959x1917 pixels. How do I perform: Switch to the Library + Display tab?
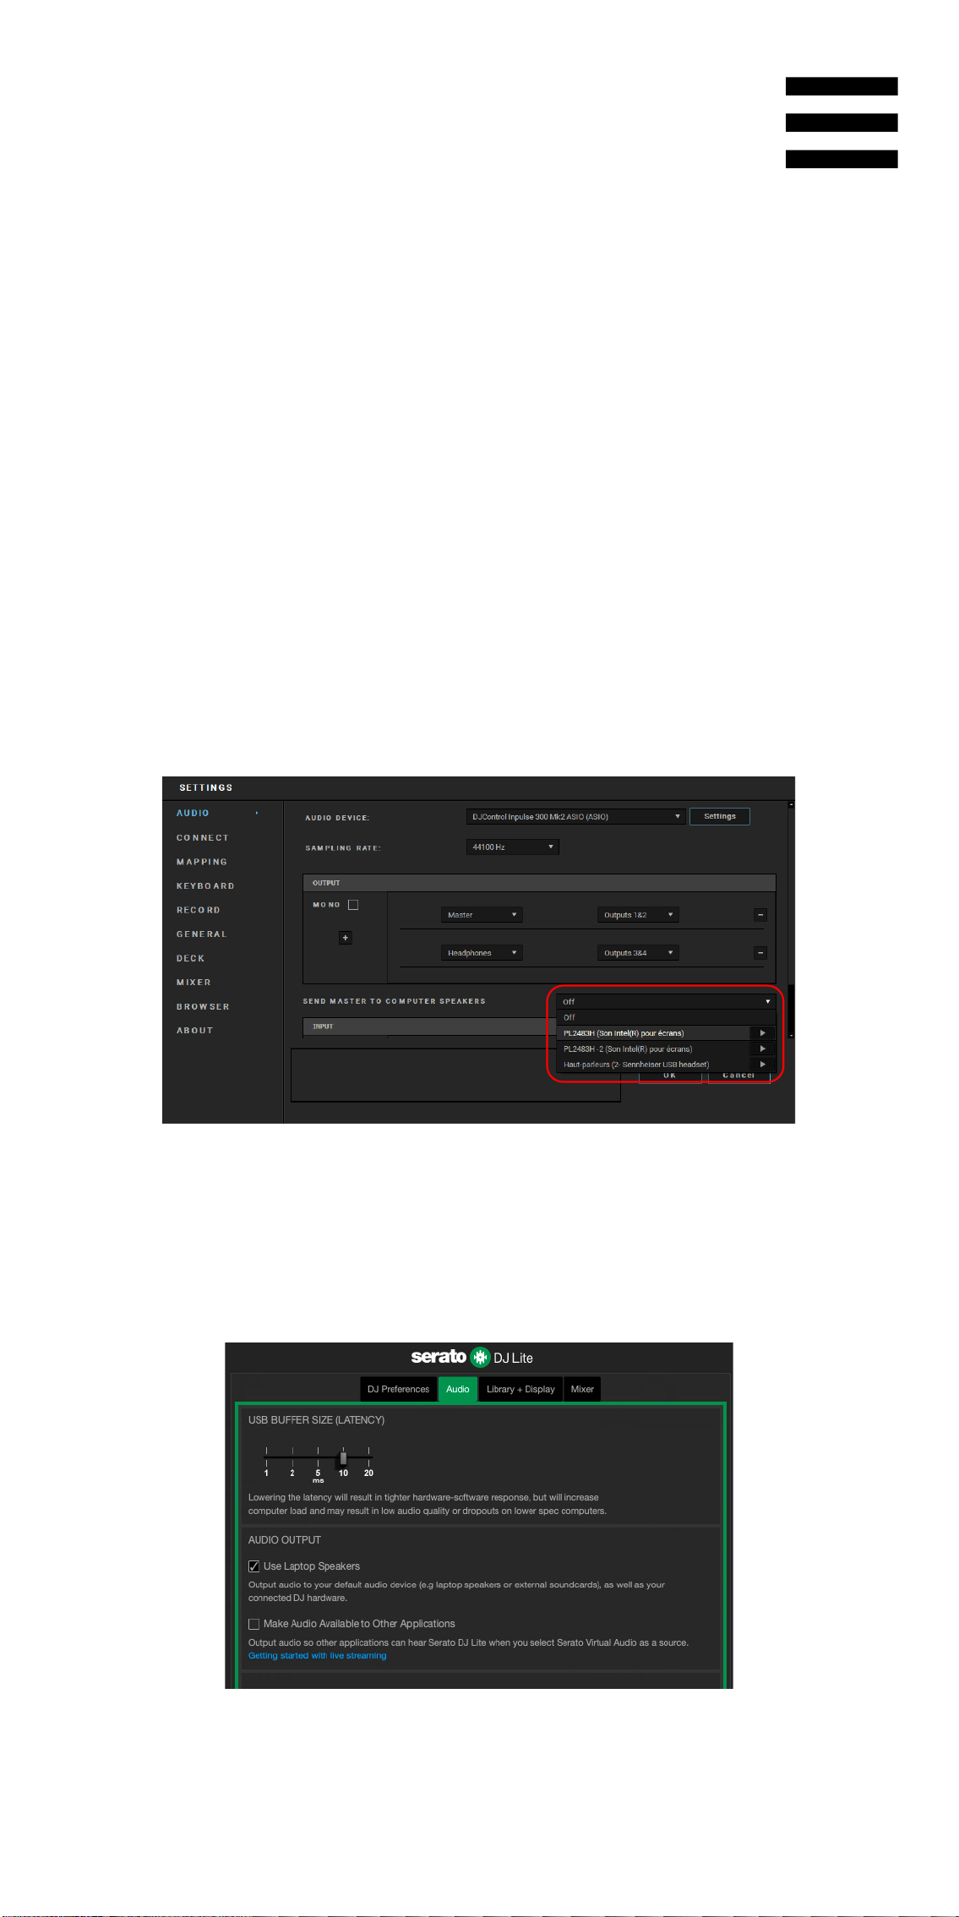520,1389
